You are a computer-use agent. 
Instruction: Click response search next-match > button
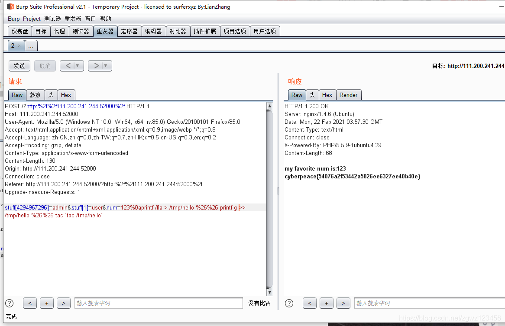[343, 303]
